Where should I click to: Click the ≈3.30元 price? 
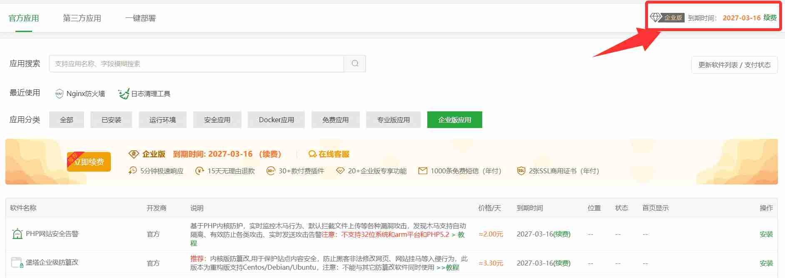coord(491,263)
